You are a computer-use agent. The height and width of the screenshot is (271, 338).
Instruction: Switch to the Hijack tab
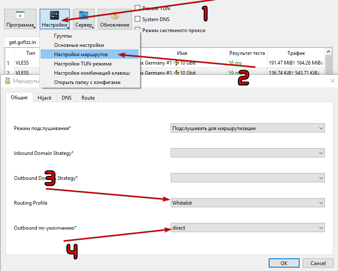tap(44, 98)
